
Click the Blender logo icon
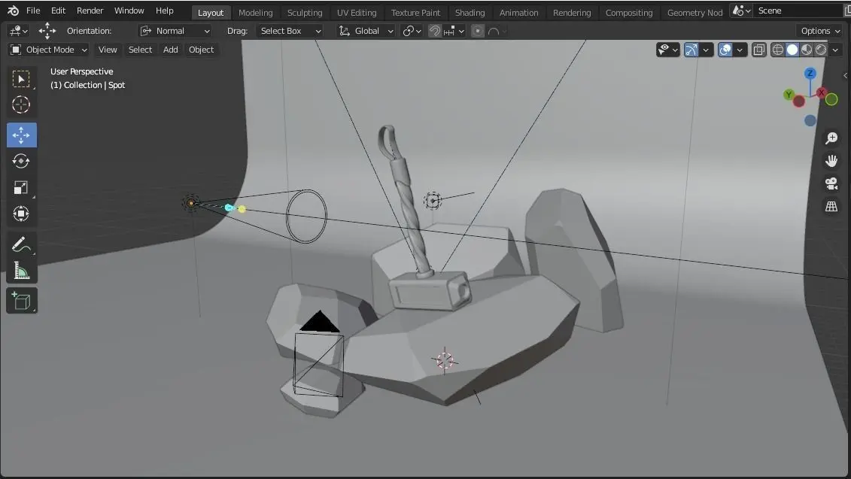click(13, 11)
